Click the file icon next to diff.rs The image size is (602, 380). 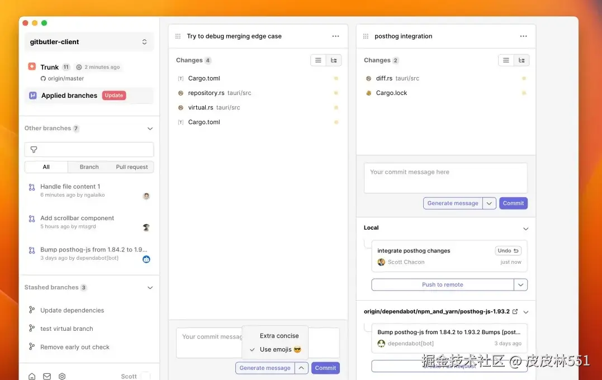pos(368,78)
